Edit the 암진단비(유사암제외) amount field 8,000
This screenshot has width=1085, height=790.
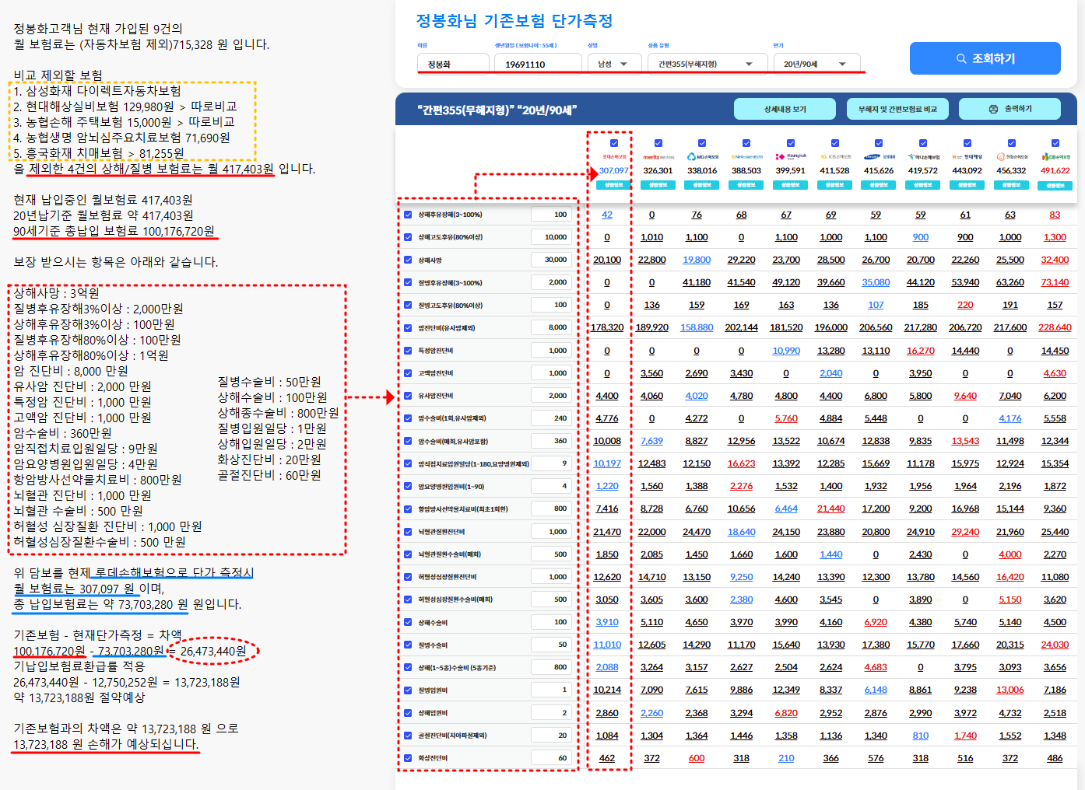click(551, 327)
